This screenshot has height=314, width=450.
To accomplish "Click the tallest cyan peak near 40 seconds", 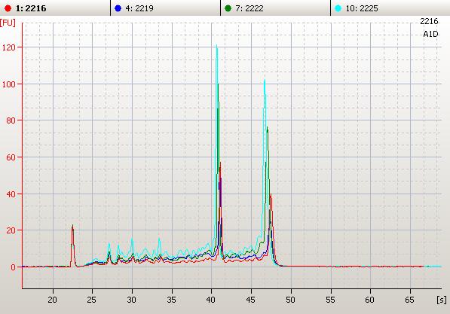I will tap(216, 46).
